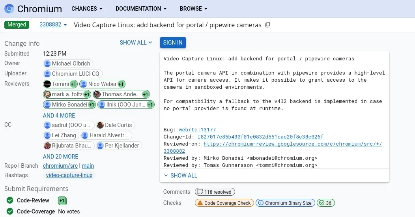Image resolution: width=415 pixels, height=217 pixels.
Task: Open the 118 resolved comments chip
Action: tap(215, 192)
